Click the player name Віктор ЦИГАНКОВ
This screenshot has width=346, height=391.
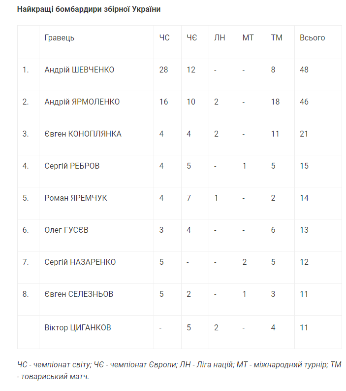pos(78,327)
